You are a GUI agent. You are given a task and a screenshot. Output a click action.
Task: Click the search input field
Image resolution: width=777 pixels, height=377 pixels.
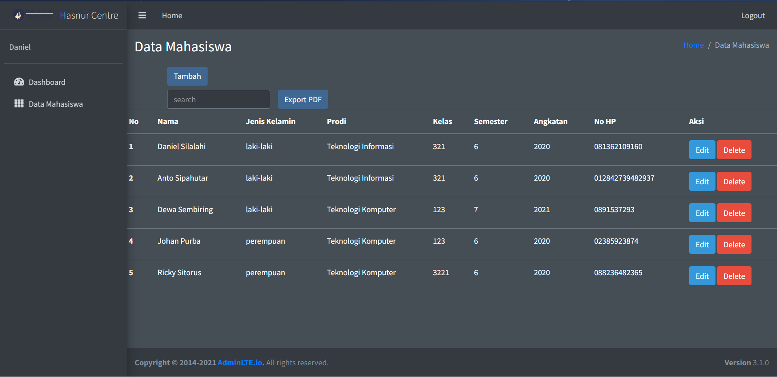219,99
